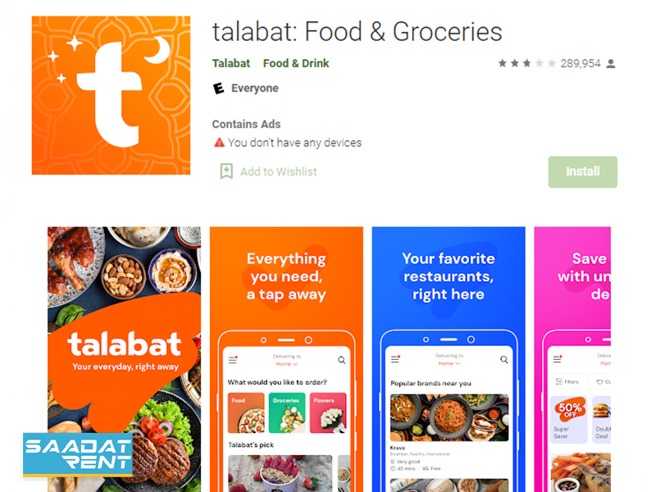Expand Home dropdown in blue screenshot
Image resolution: width=656 pixels, height=492 pixels.
coord(449,363)
